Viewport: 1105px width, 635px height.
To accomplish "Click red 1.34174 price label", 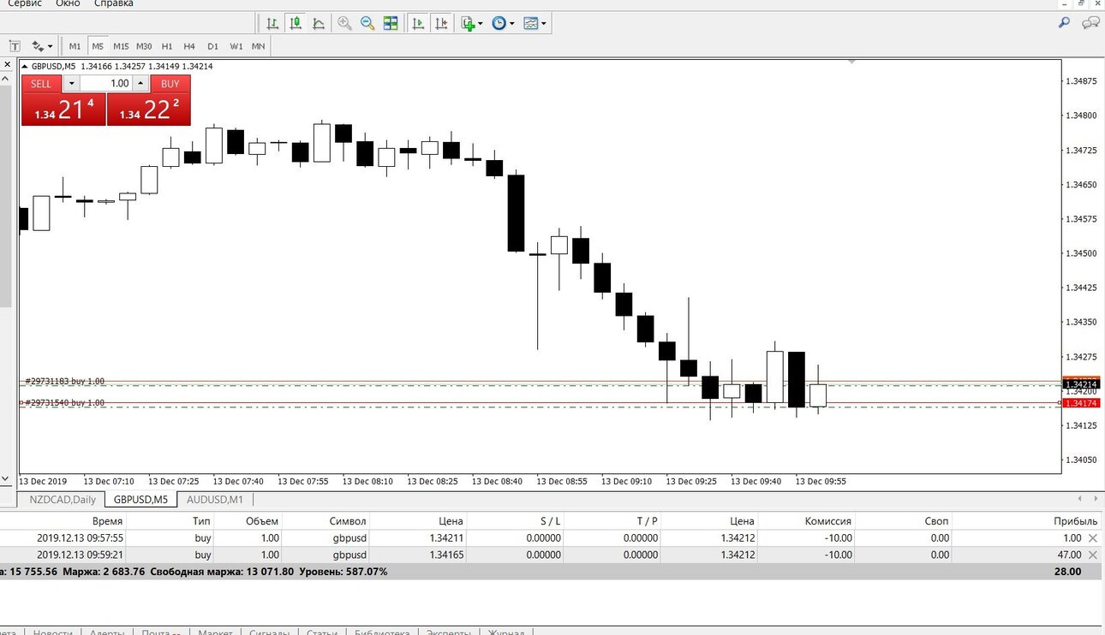I will [1082, 402].
